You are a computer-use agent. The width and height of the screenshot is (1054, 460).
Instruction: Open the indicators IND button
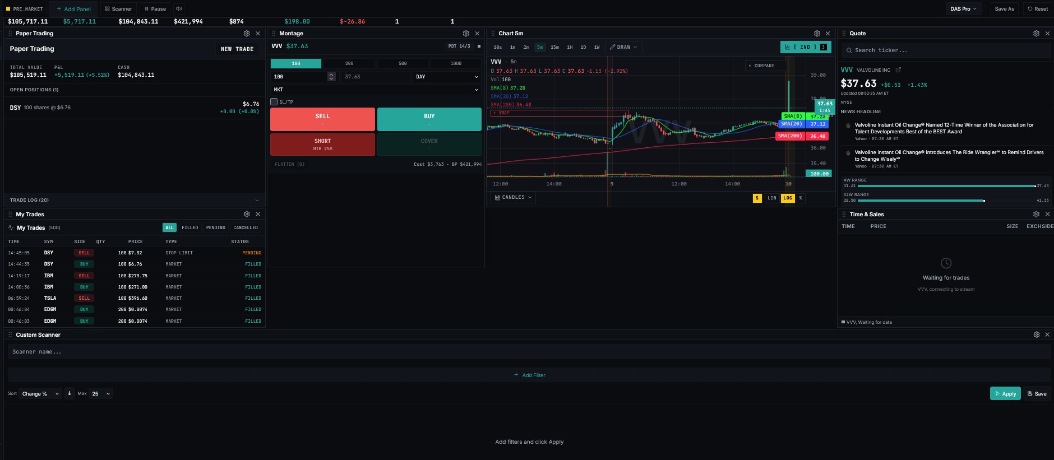pyautogui.click(x=806, y=47)
